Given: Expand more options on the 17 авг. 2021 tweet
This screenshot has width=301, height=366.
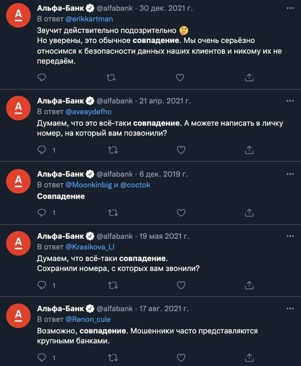Looking at the screenshot, I should [290, 308].
